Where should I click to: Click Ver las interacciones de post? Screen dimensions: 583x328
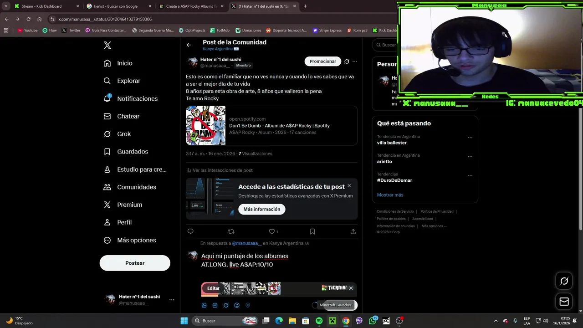pos(219,170)
